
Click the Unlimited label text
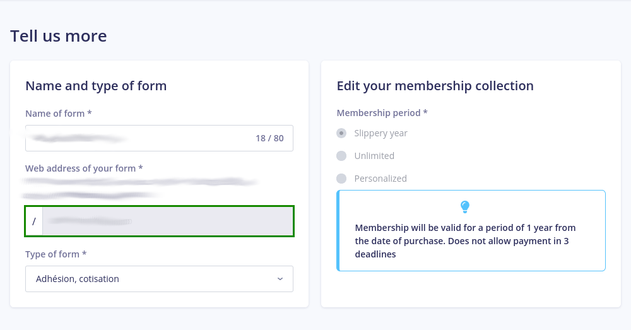374,156
